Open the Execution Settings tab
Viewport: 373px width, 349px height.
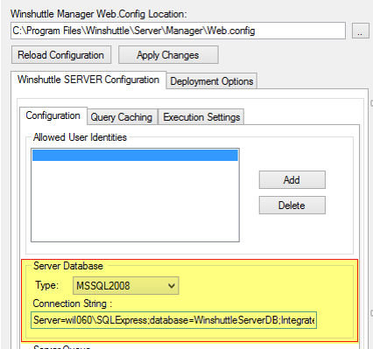(x=201, y=117)
